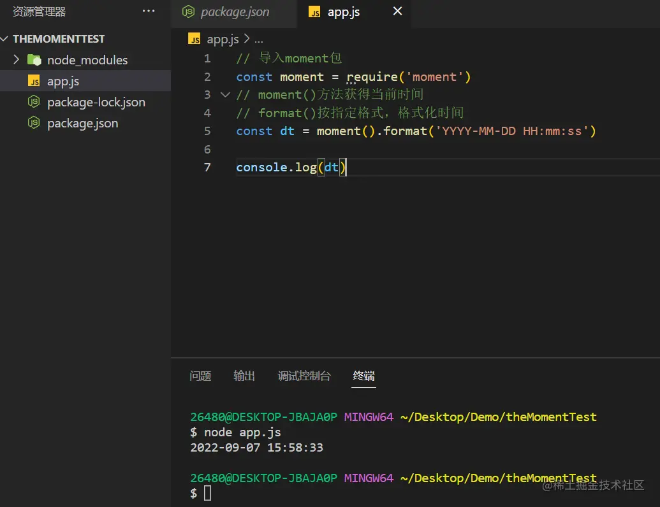Click line number 5 in the gutter
Image resolution: width=660 pixels, height=507 pixels.
point(207,131)
